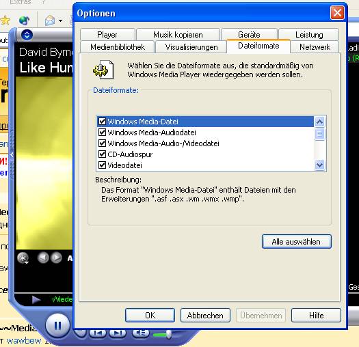Click the next track button in Media Player
The height and width of the screenshot is (347, 359).
[118, 333]
